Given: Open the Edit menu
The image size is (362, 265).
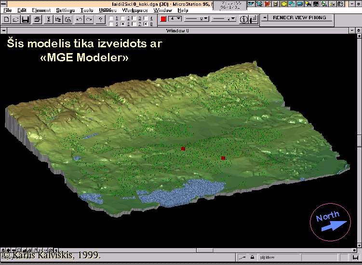Looking at the screenshot, I should 22,11.
